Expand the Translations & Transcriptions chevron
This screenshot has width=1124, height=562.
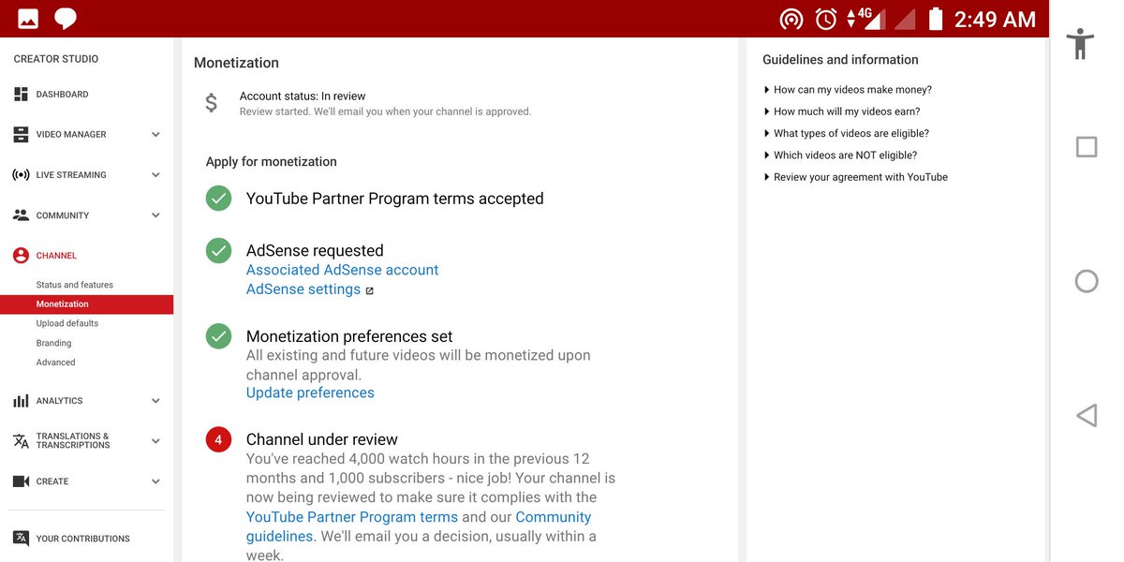click(x=155, y=441)
